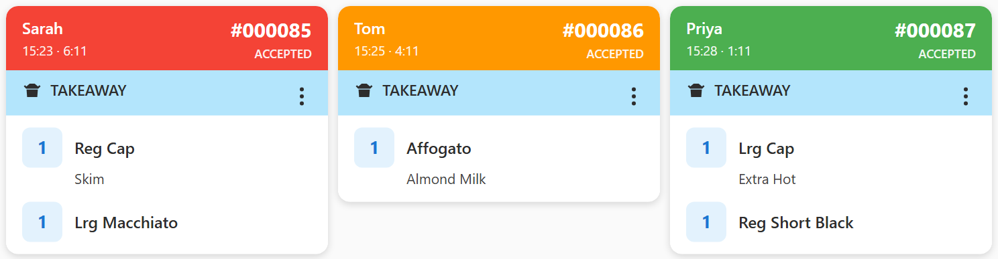Select the Lrg Macchiato item
Viewport: 998px width, 259px height.
pyautogui.click(x=167, y=222)
